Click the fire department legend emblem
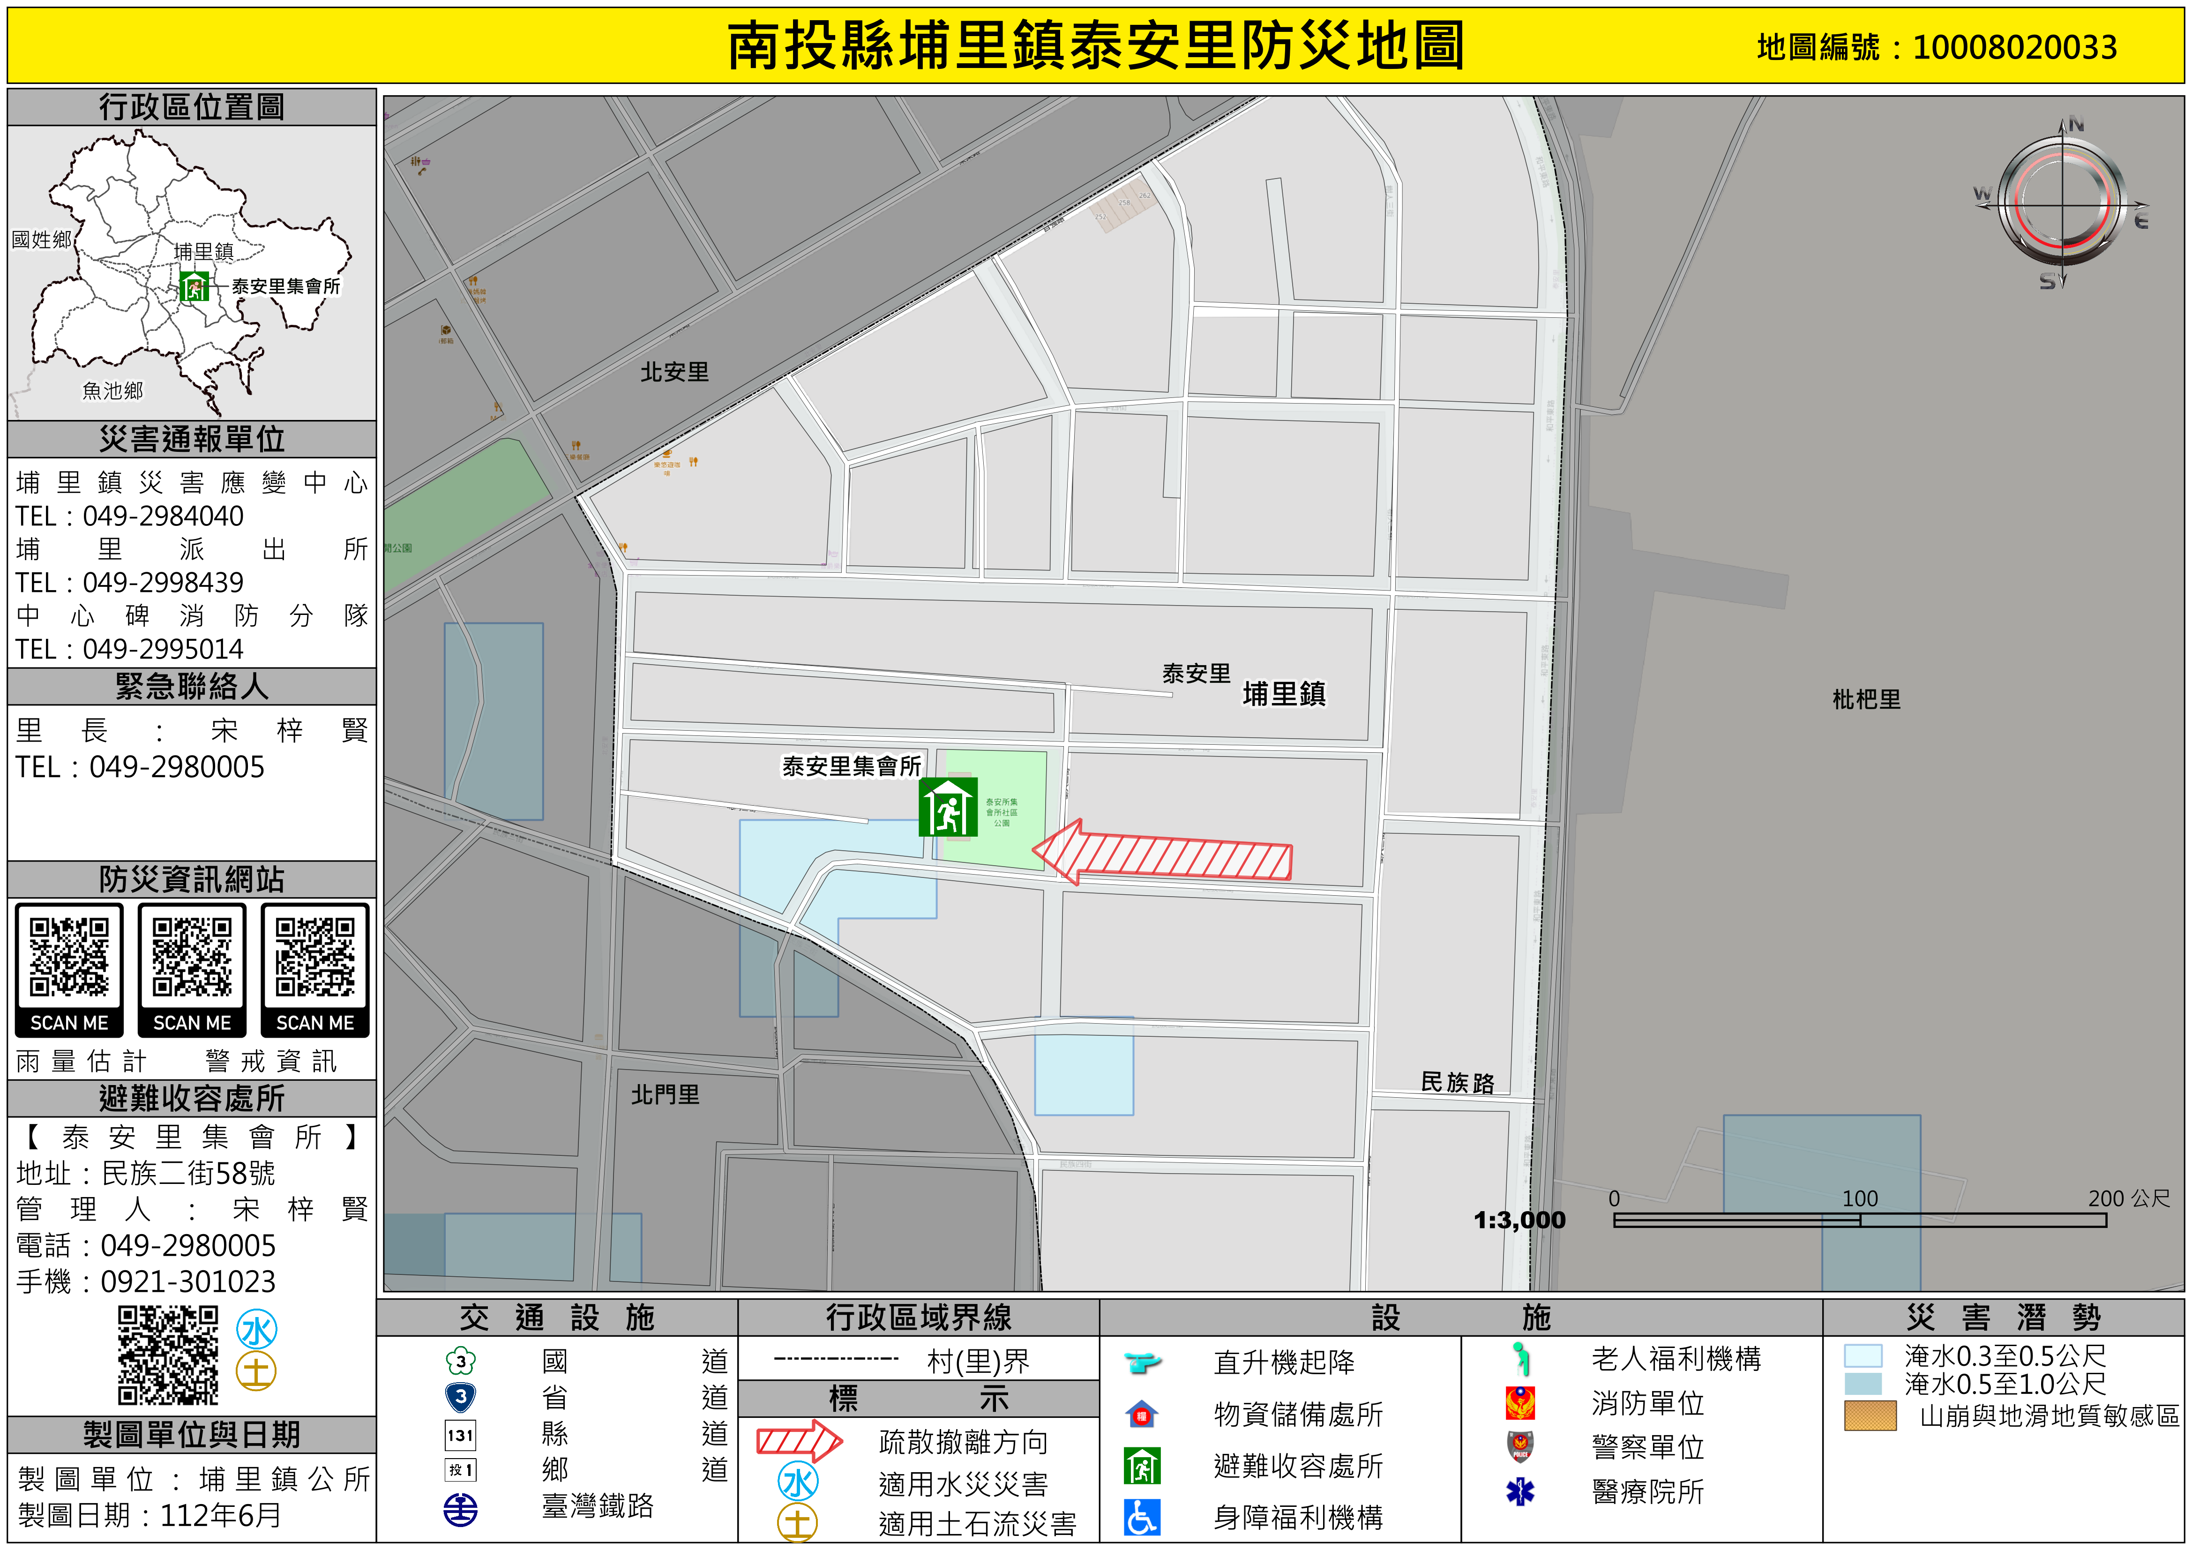The image size is (2192, 1550). pyautogui.click(x=1520, y=1403)
